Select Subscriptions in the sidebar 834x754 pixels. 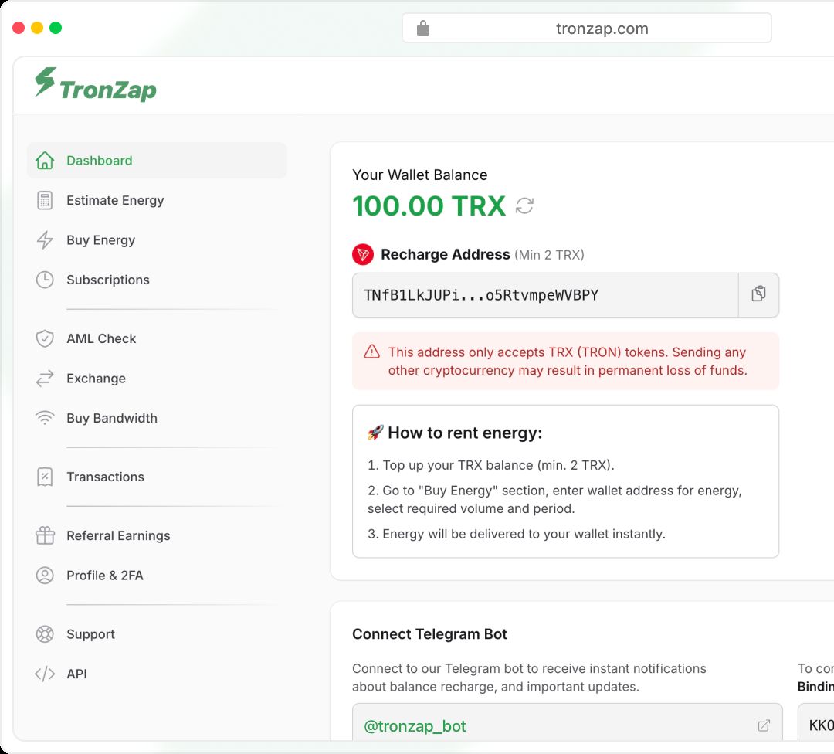click(157, 280)
